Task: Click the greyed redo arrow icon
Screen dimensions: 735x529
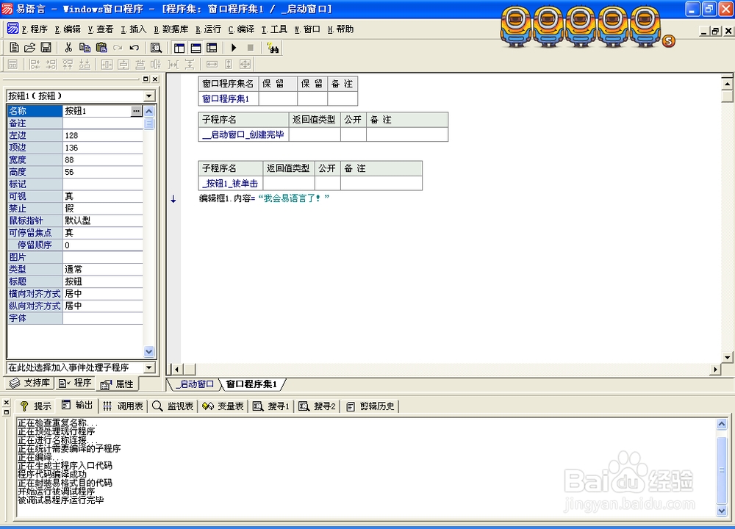Action: 118,48
